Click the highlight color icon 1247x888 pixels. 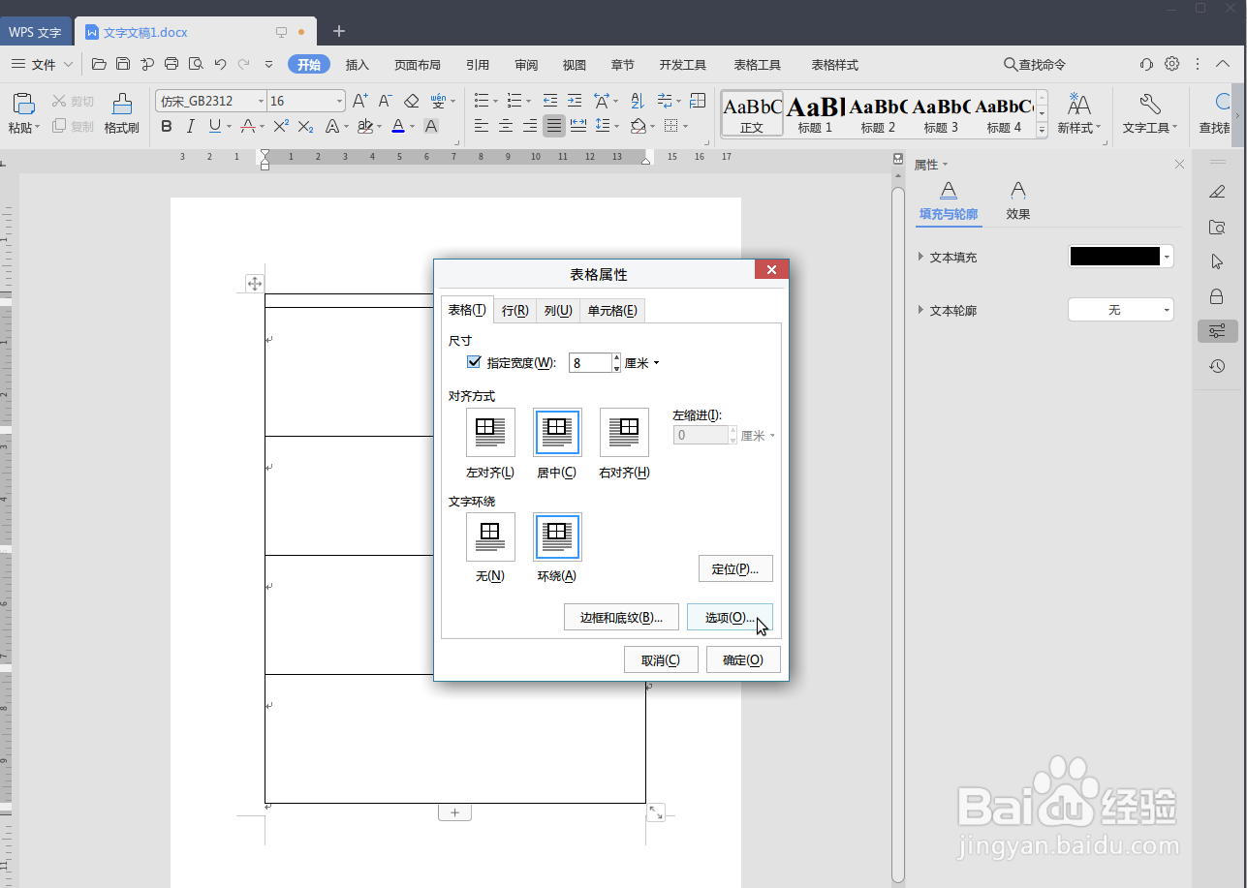[x=364, y=126]
